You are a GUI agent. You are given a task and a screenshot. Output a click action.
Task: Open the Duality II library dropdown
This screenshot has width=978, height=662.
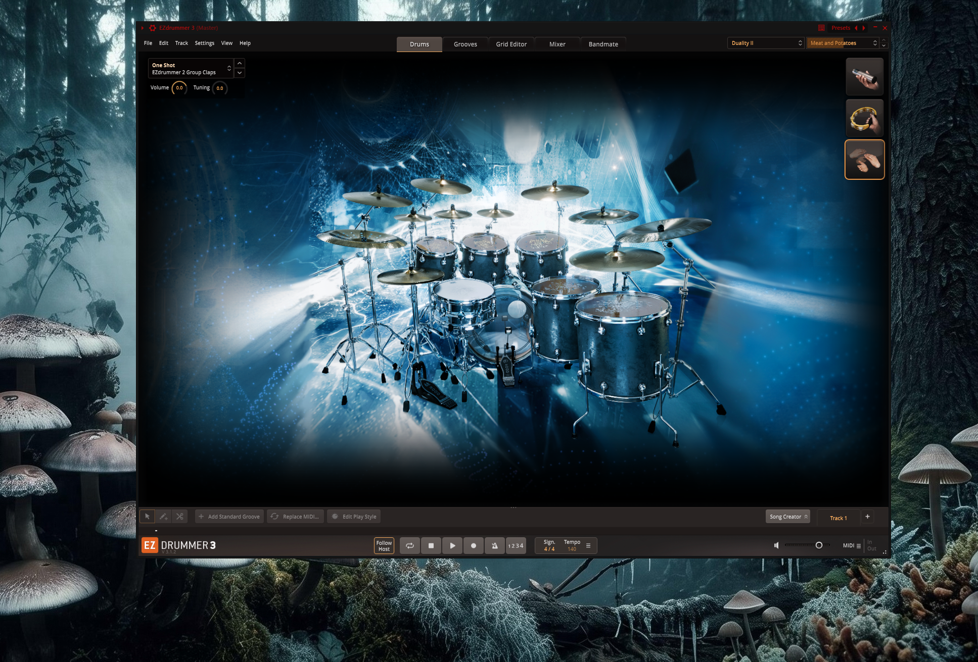pos(766,43)
